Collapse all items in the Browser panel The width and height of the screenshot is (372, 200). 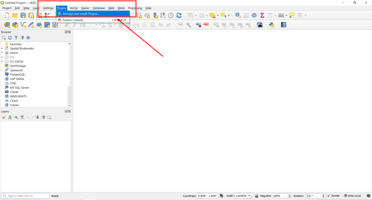point(22,38)
